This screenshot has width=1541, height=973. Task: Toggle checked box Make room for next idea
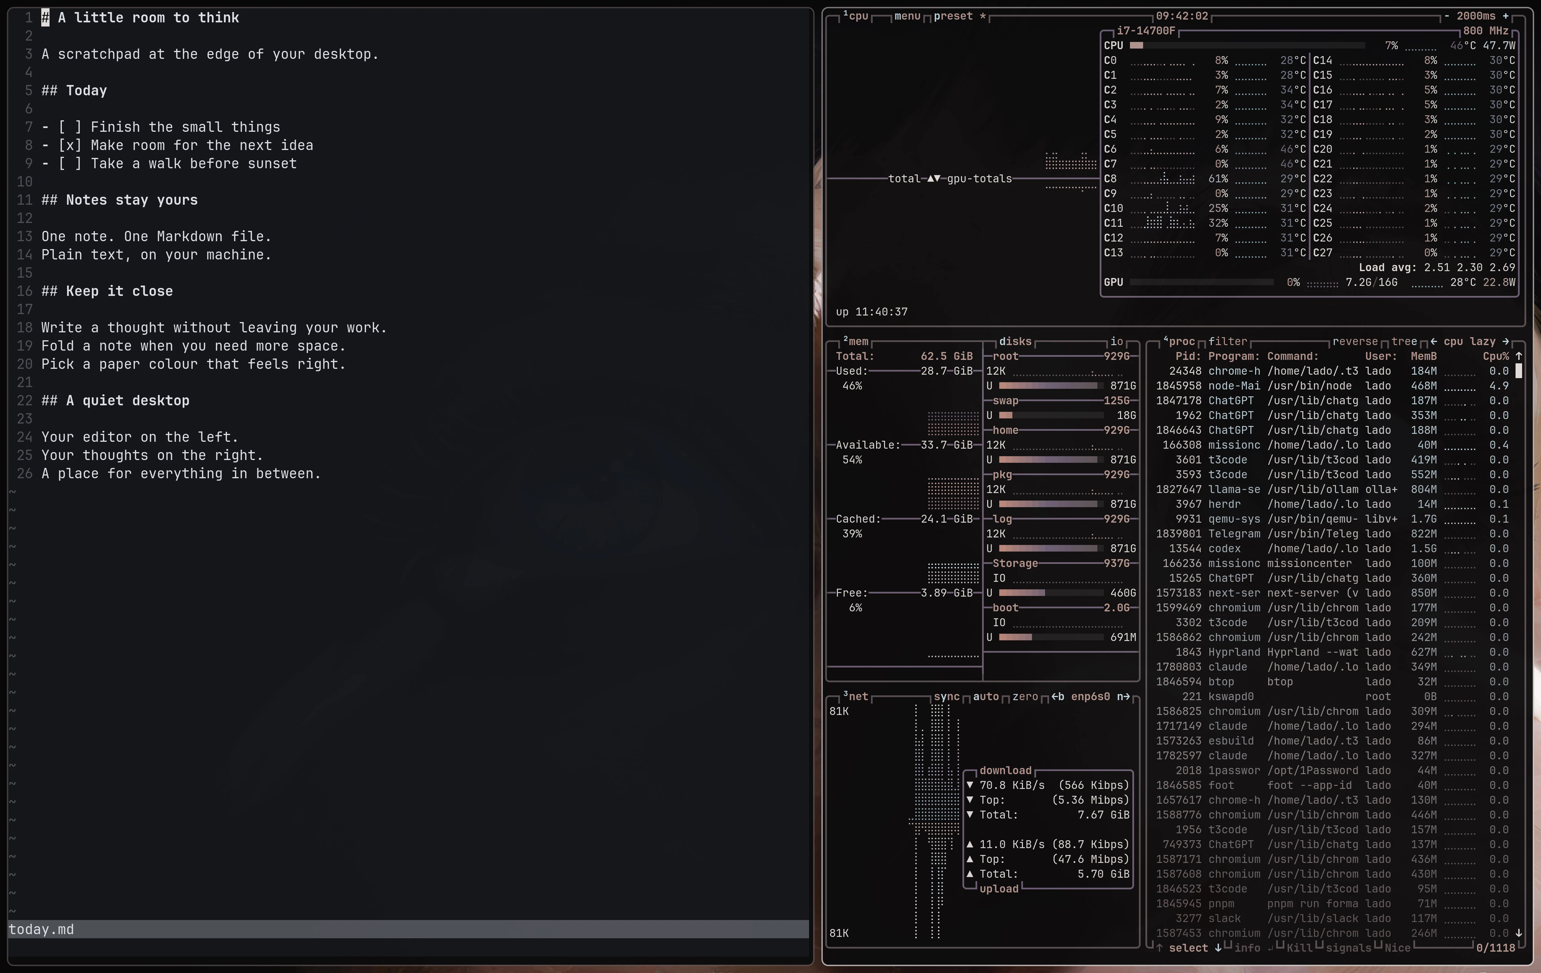point(71,145)
